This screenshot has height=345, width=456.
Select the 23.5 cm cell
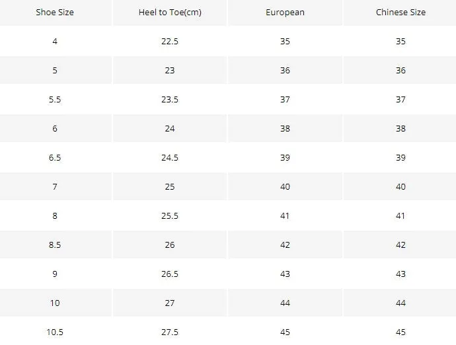point(170,100)
